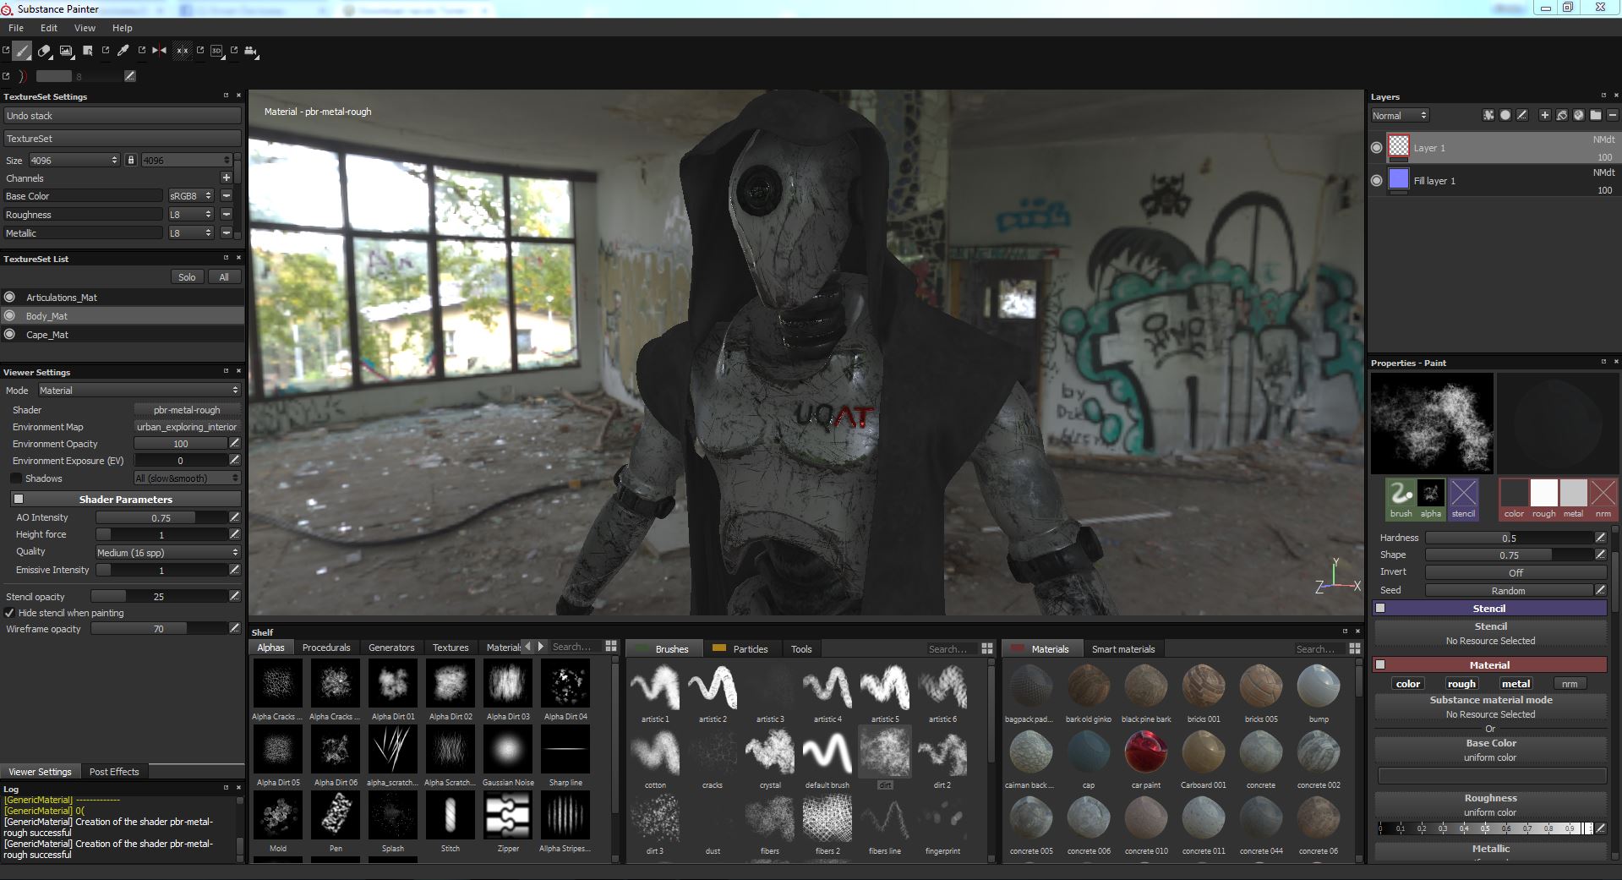Screen dimensions: 1622x880
Task: Expand shelf tabs with right arrow
Action: pyautogui.click(x=541, y=646)
